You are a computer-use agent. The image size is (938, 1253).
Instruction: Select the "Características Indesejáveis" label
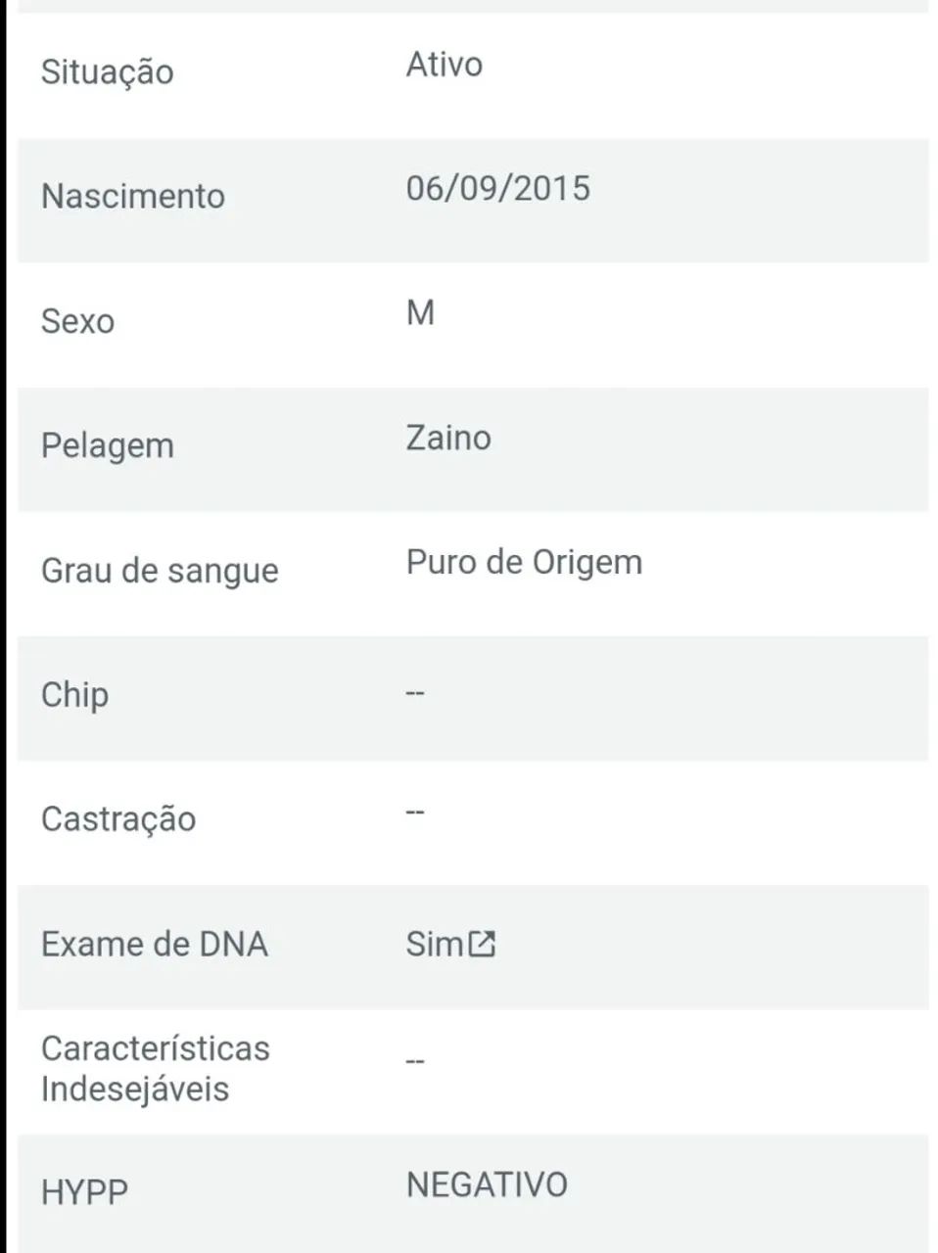[155, 1068]
